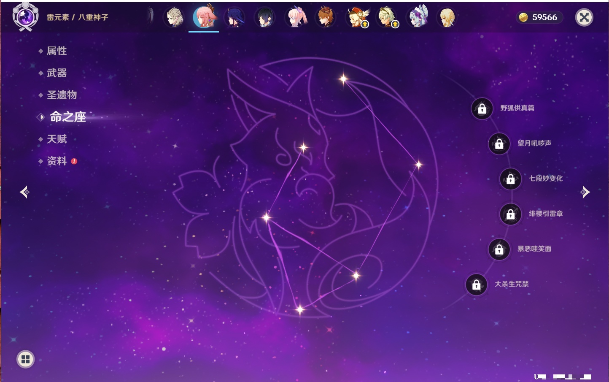This screenshot has width=609, height=382.
Task: Go to the previous character with left arrow
Action: [x=25, y=192]
